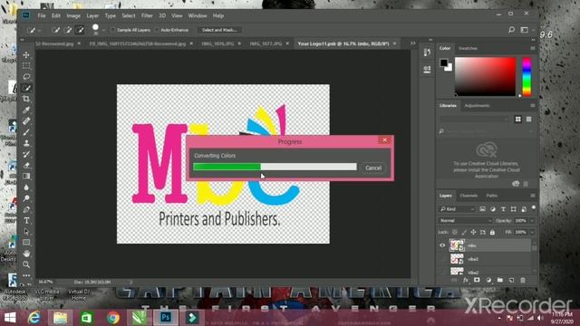Toggle Lock Position icon in Layers panel
The image size is (580, 326).
473,232
